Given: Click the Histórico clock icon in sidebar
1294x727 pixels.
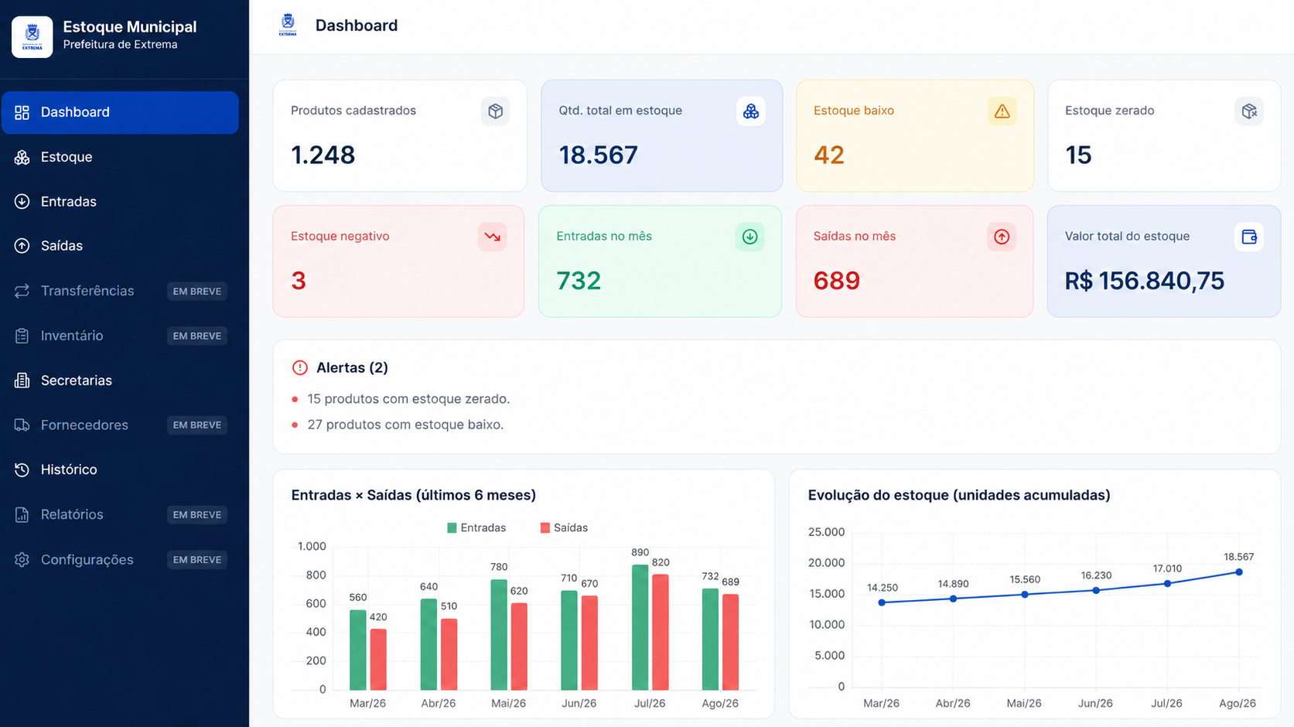Looking at the screenshot, I should [22, 469].
